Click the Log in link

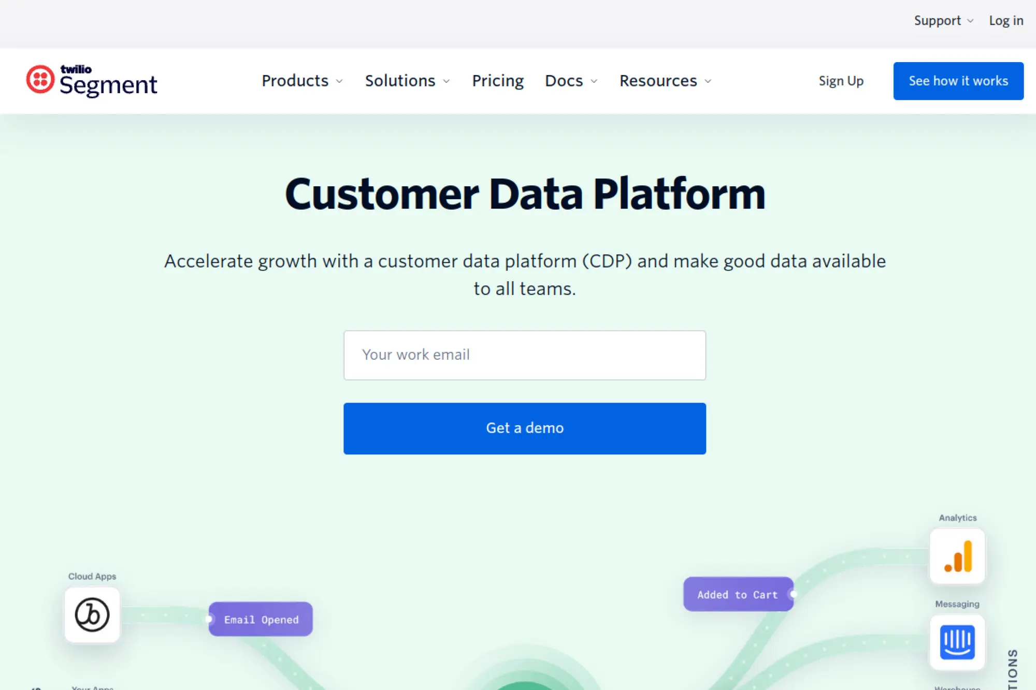click(1005, 21)
